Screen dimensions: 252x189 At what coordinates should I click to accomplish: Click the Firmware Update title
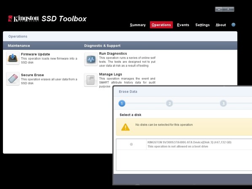click(35, 54)
